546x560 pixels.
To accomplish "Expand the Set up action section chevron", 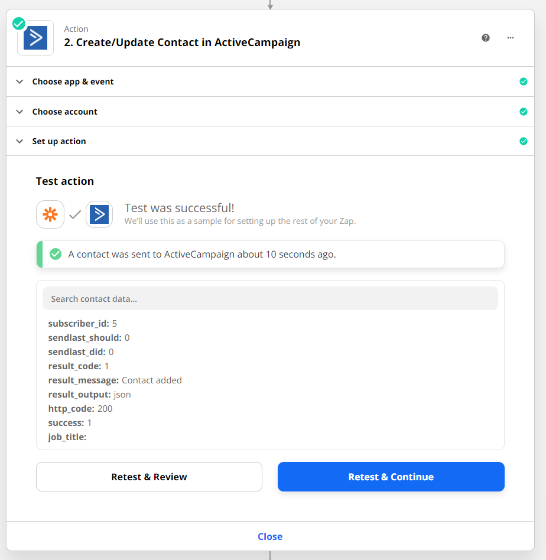I will (x=19, y=141).
